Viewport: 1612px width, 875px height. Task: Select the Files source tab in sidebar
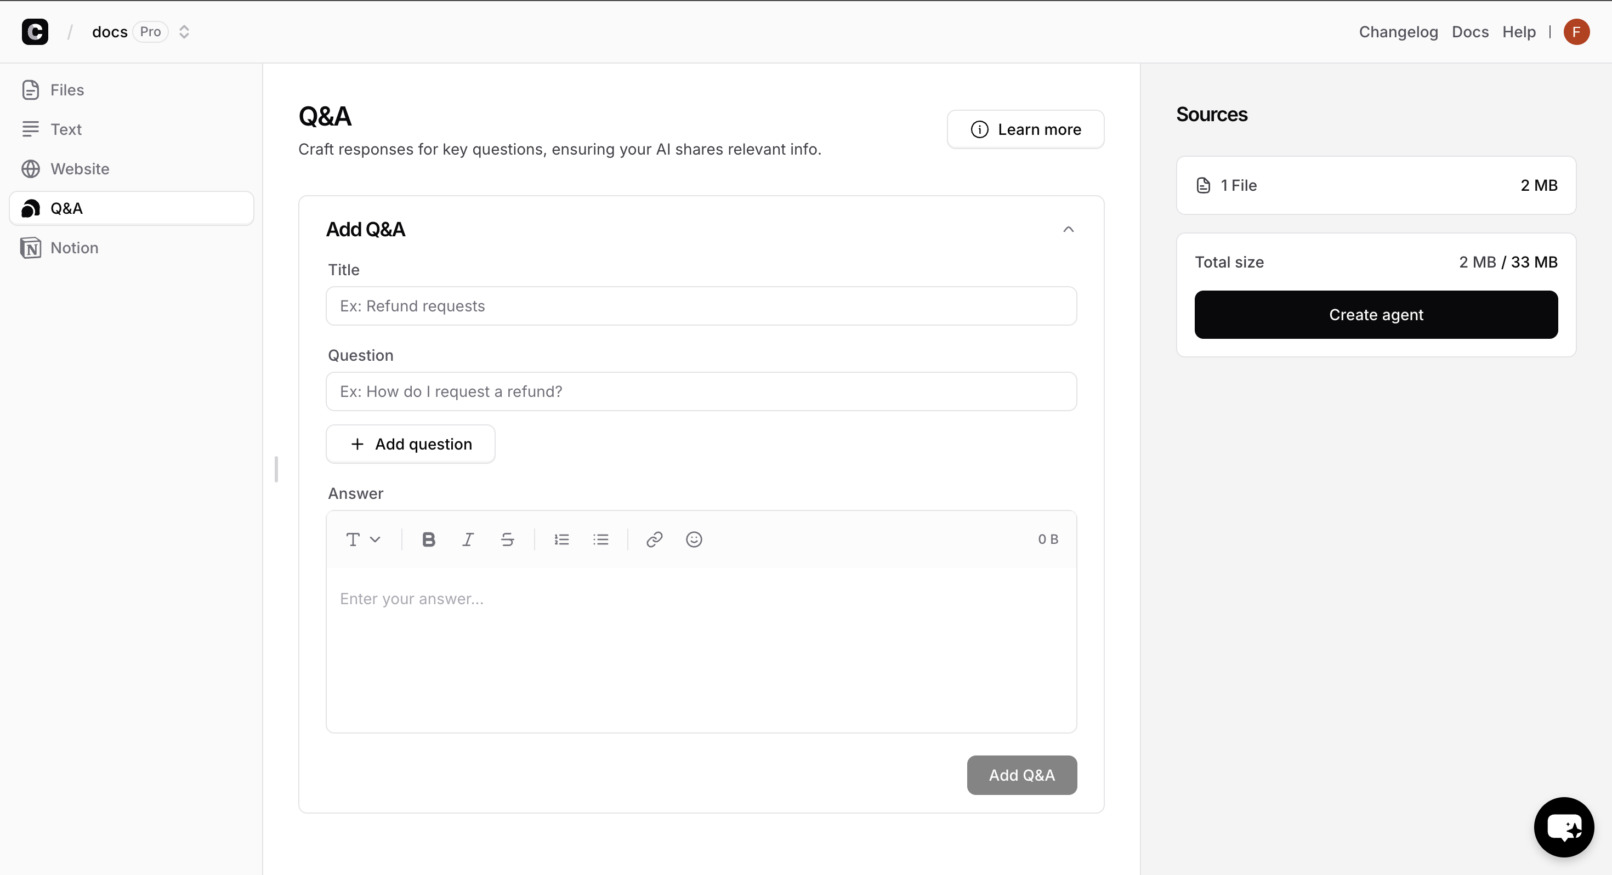coord(66,89)
